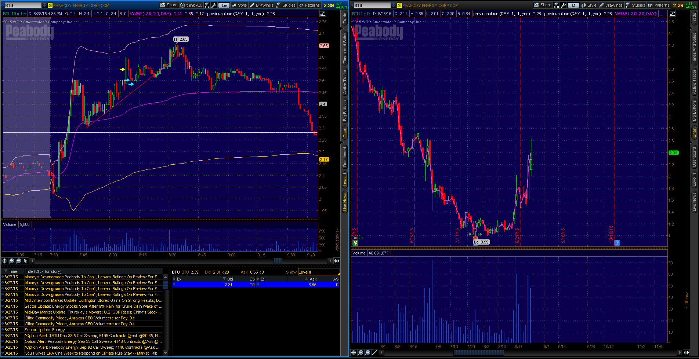Open the Big Buttons tab beside the right chart
The height and width of the screenshot is (359, 699).
(x=694, y=110)
